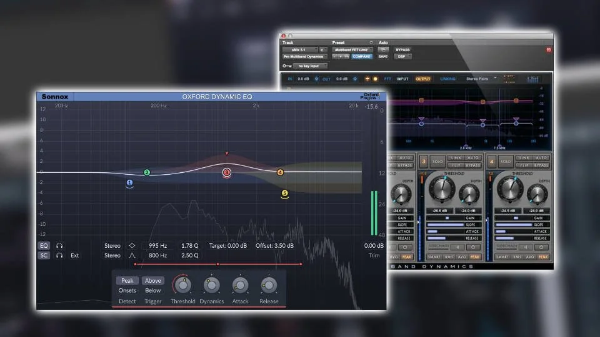Click the Dynamics knob
This screenshot has width=600, height=337.
point(211,285)
